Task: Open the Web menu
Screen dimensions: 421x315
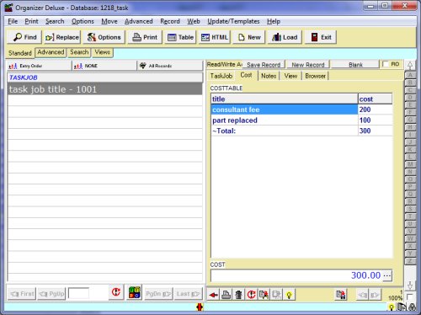Action: click(x=194, y=21)
